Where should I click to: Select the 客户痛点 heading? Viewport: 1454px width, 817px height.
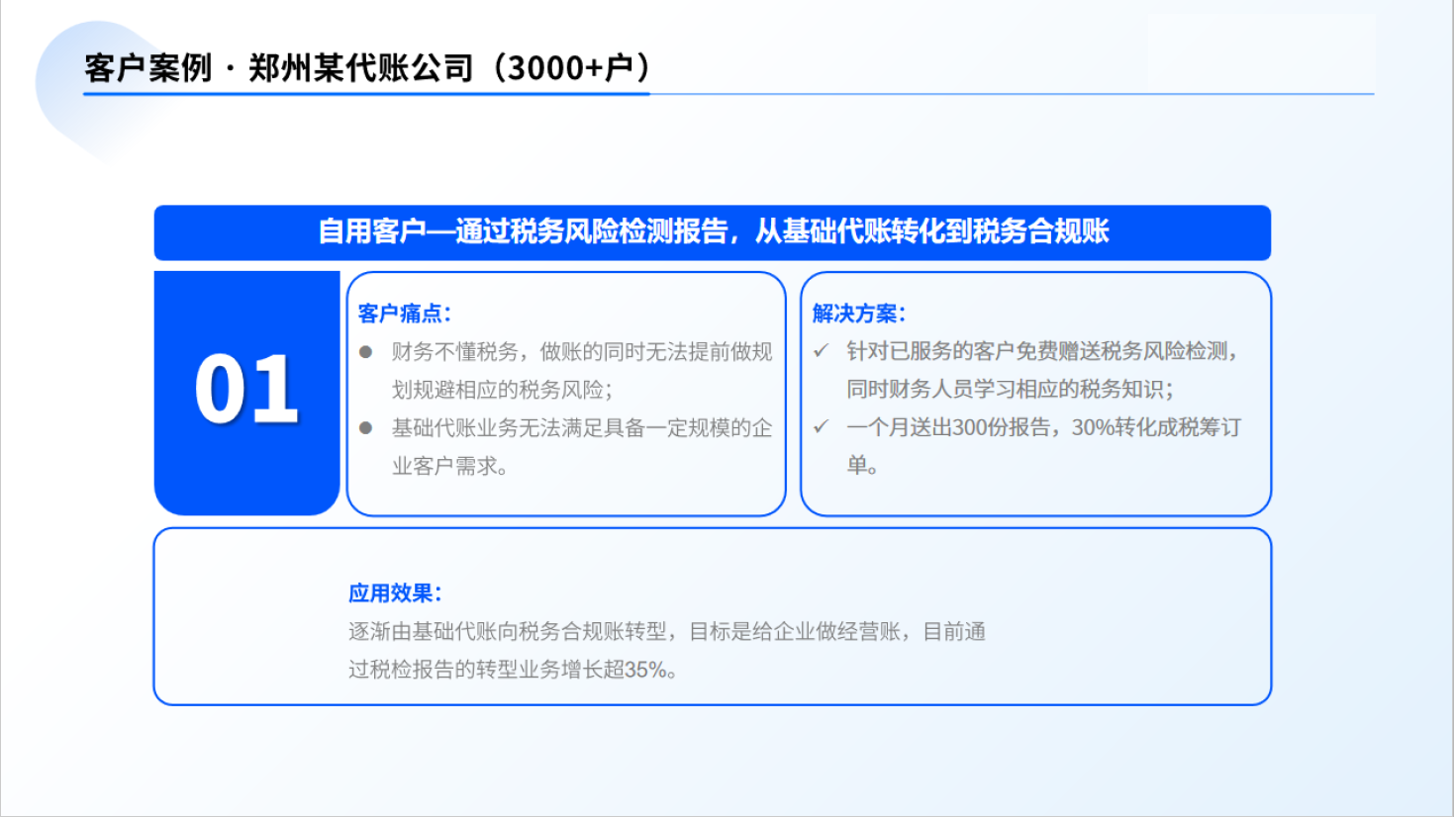[x=404, y=314]
